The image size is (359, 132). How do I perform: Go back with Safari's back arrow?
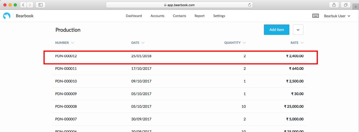pos(23,5)
